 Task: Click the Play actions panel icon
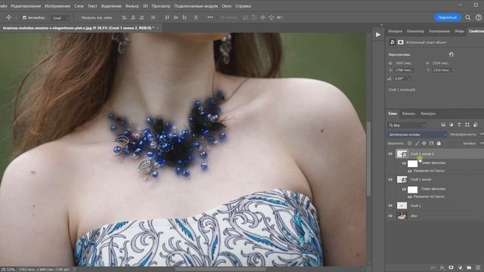click(378, 35)
